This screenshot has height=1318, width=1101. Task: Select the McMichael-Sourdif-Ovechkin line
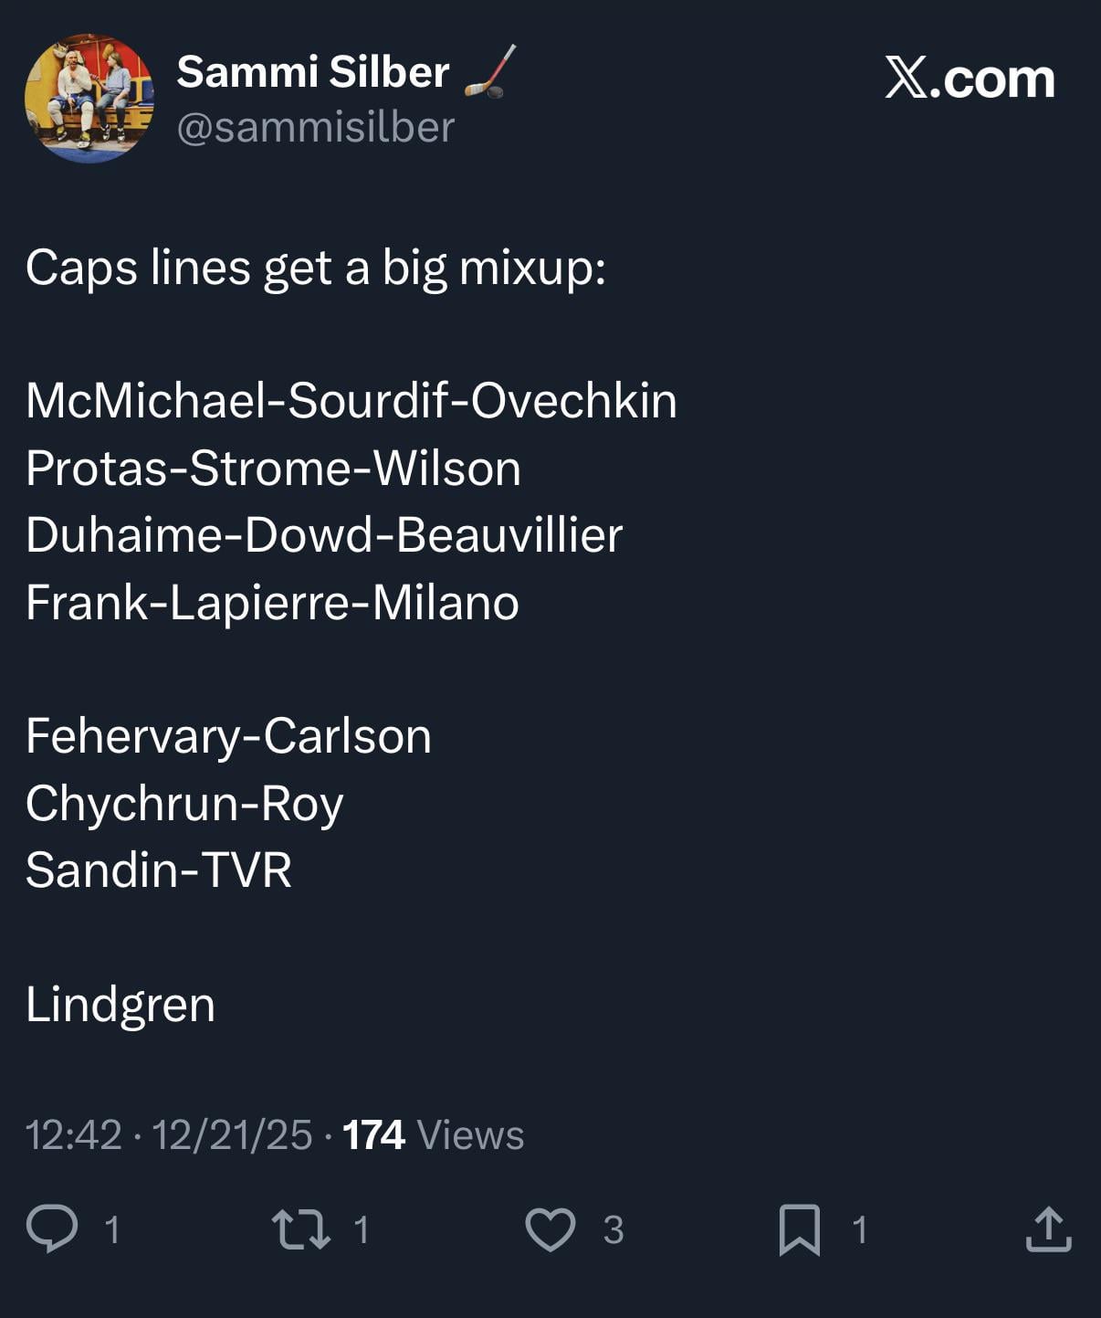coord(351,401)
